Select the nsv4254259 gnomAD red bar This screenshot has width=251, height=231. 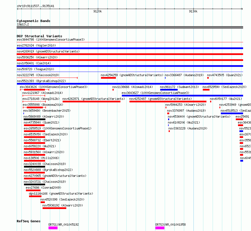(108, 78)
